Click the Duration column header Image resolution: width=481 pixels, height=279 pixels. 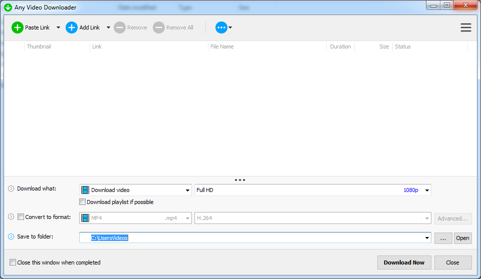pyautogui.click(x=341, y=46)
